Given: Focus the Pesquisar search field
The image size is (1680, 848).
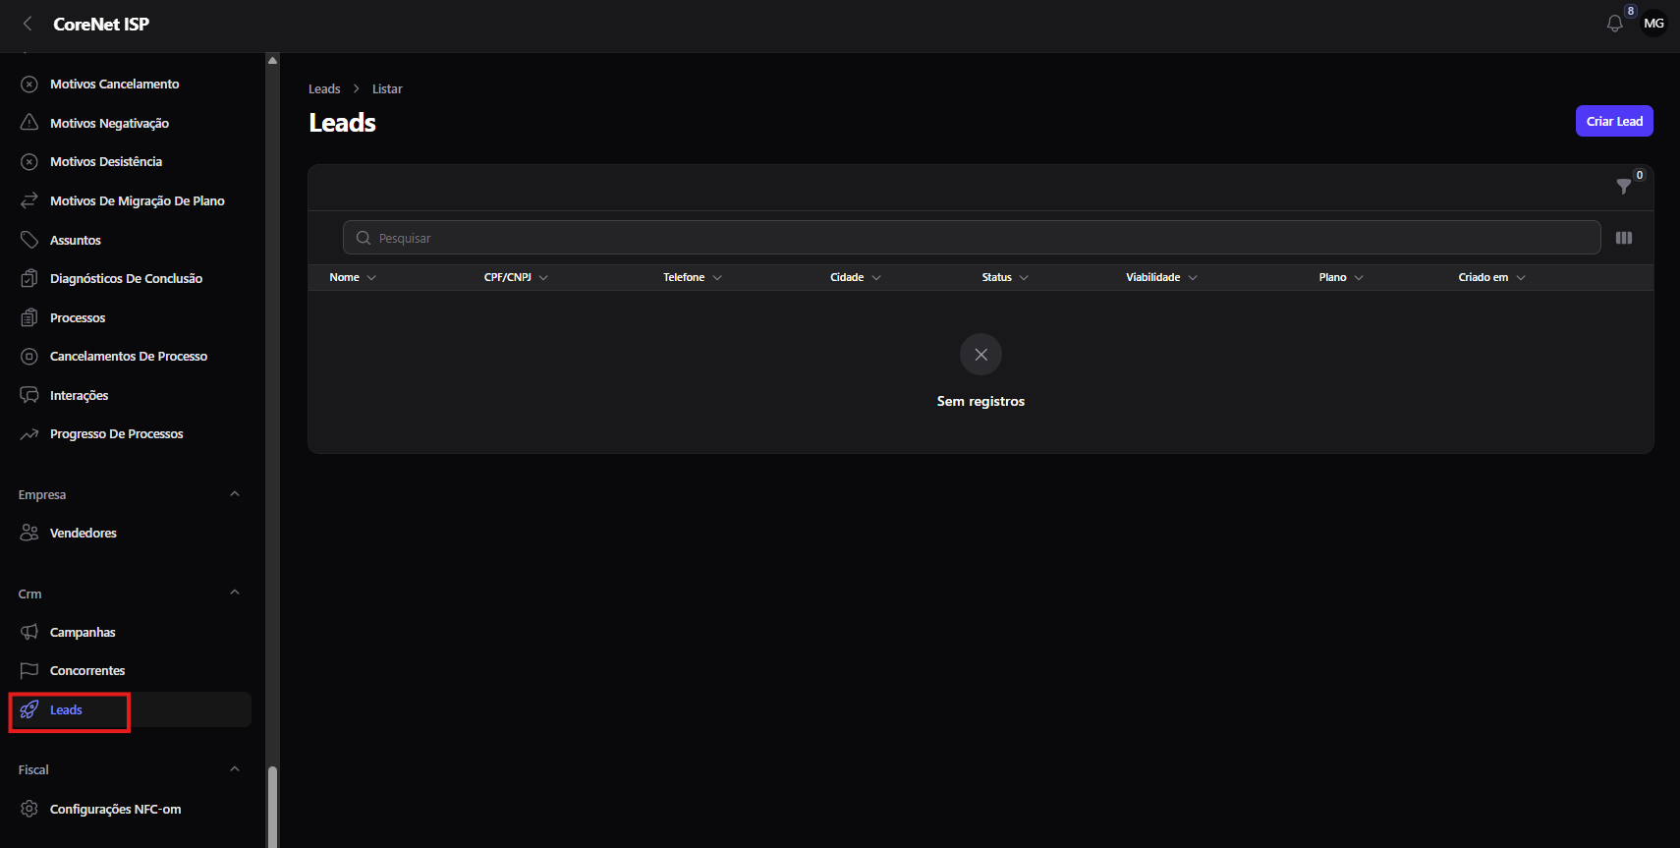Looking at the screenshot, I should pyautogui.click(x=972, y=238).
